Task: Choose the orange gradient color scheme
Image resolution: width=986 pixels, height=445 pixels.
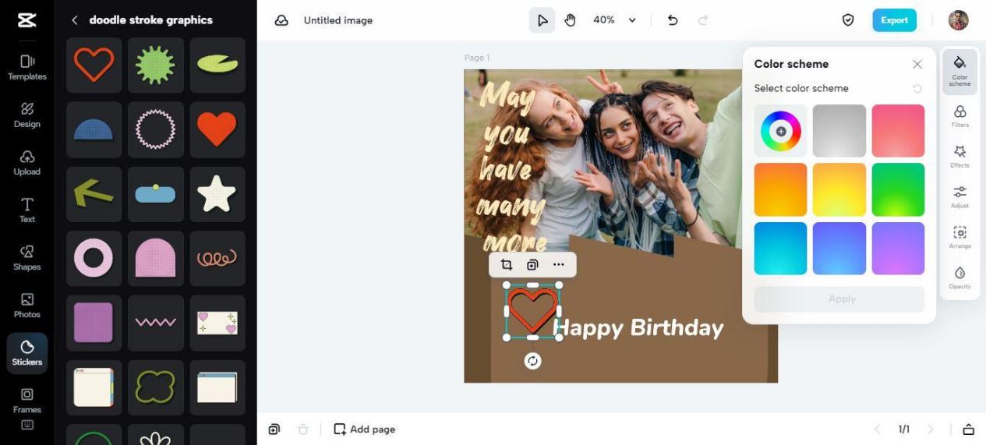Action: [780, 189]
